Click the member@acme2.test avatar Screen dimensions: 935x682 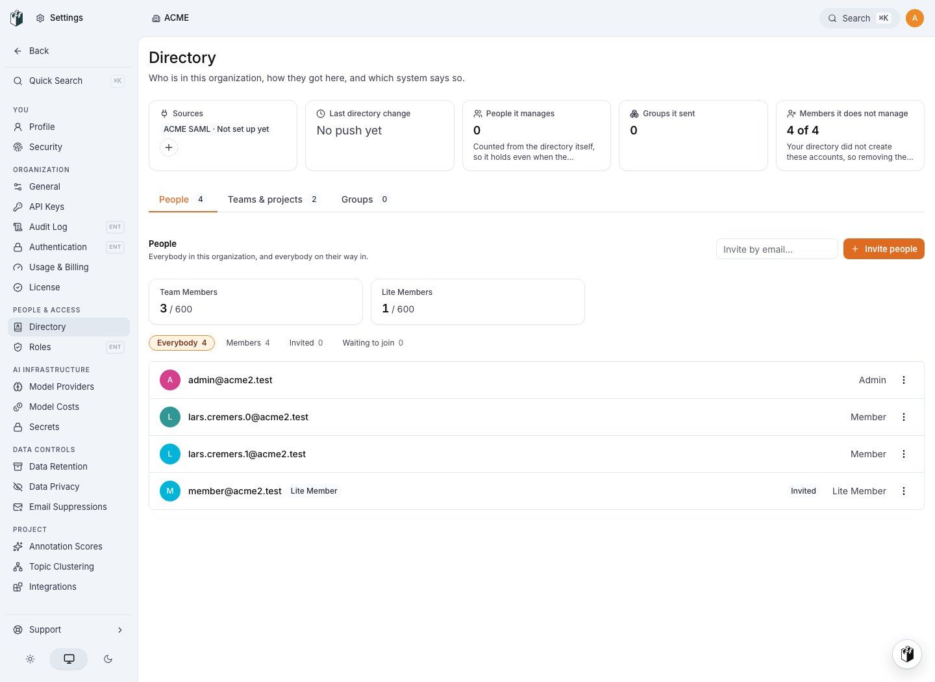pos(170,491)
